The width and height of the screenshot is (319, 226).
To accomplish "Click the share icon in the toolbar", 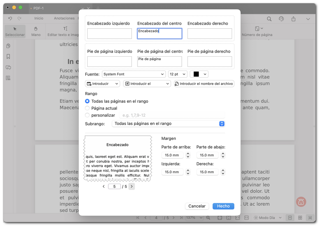I will click(293, 19).
